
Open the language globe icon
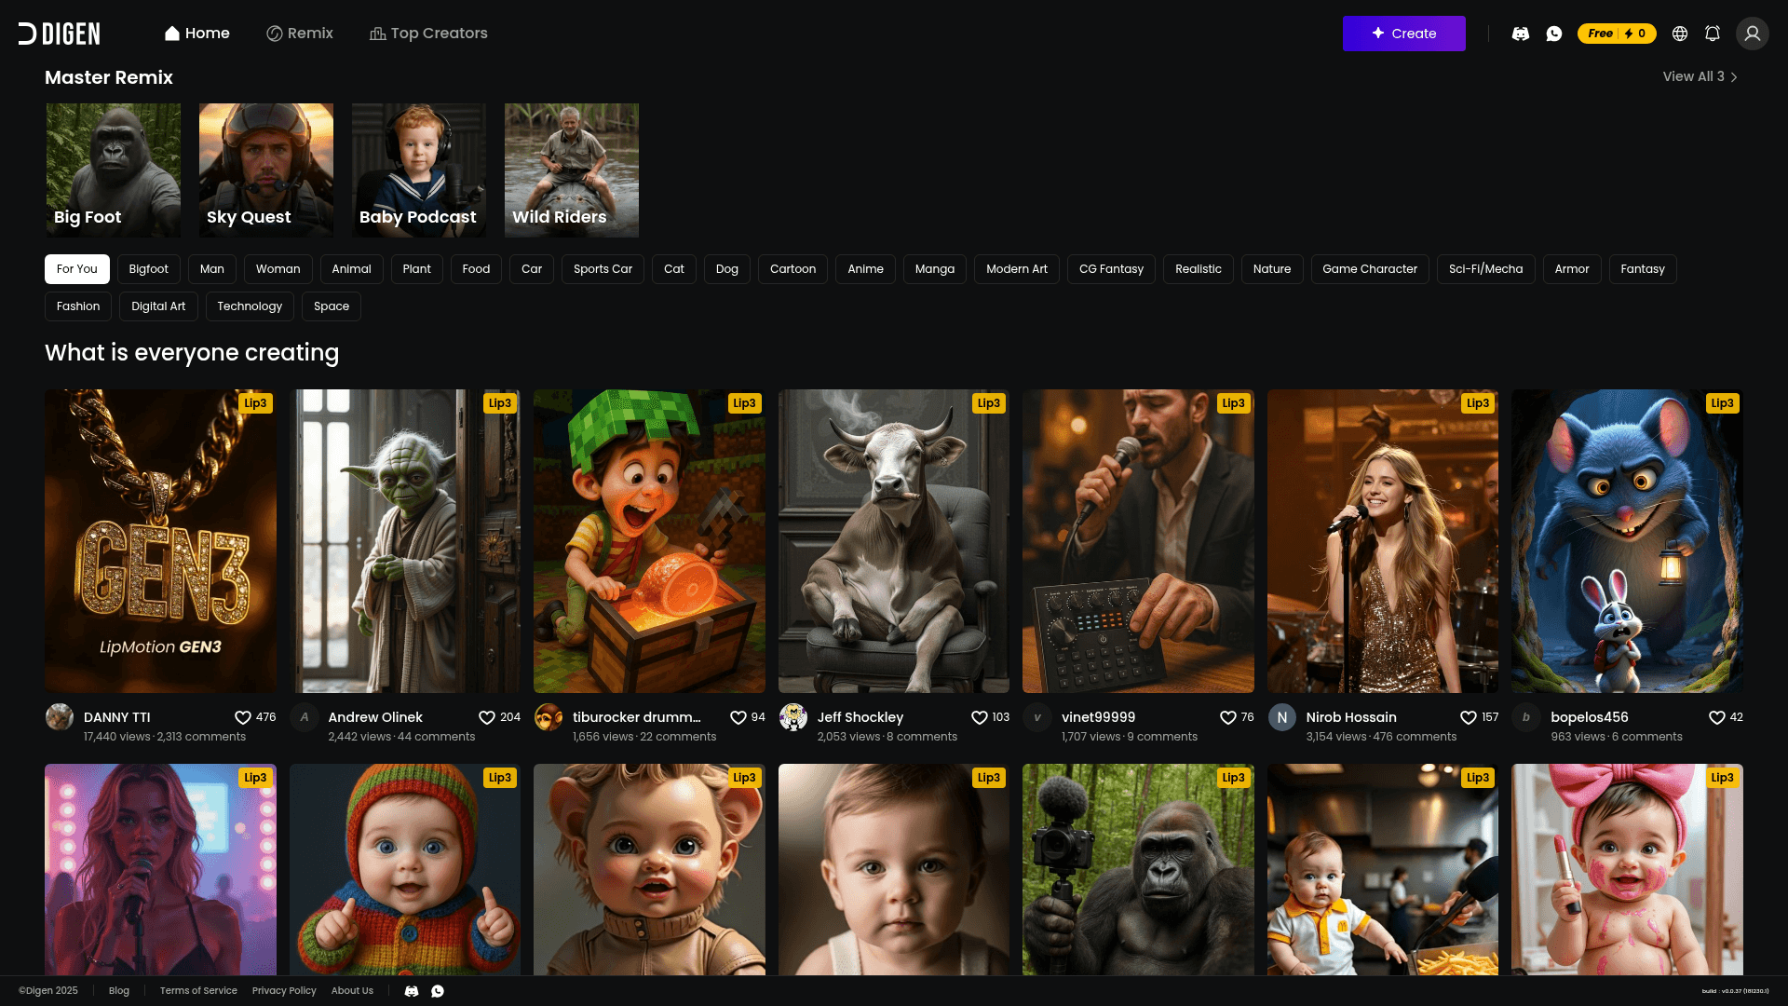(1680, 34)
